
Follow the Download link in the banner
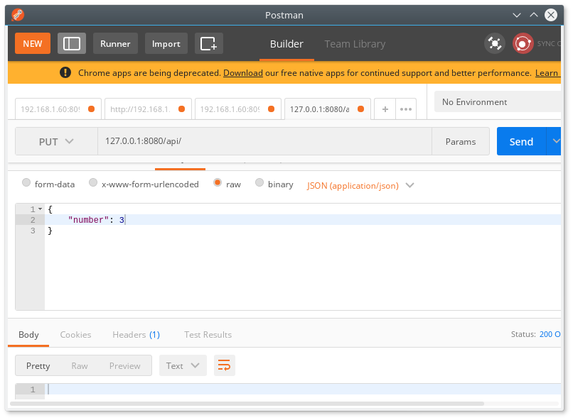(x=243, y=73)
